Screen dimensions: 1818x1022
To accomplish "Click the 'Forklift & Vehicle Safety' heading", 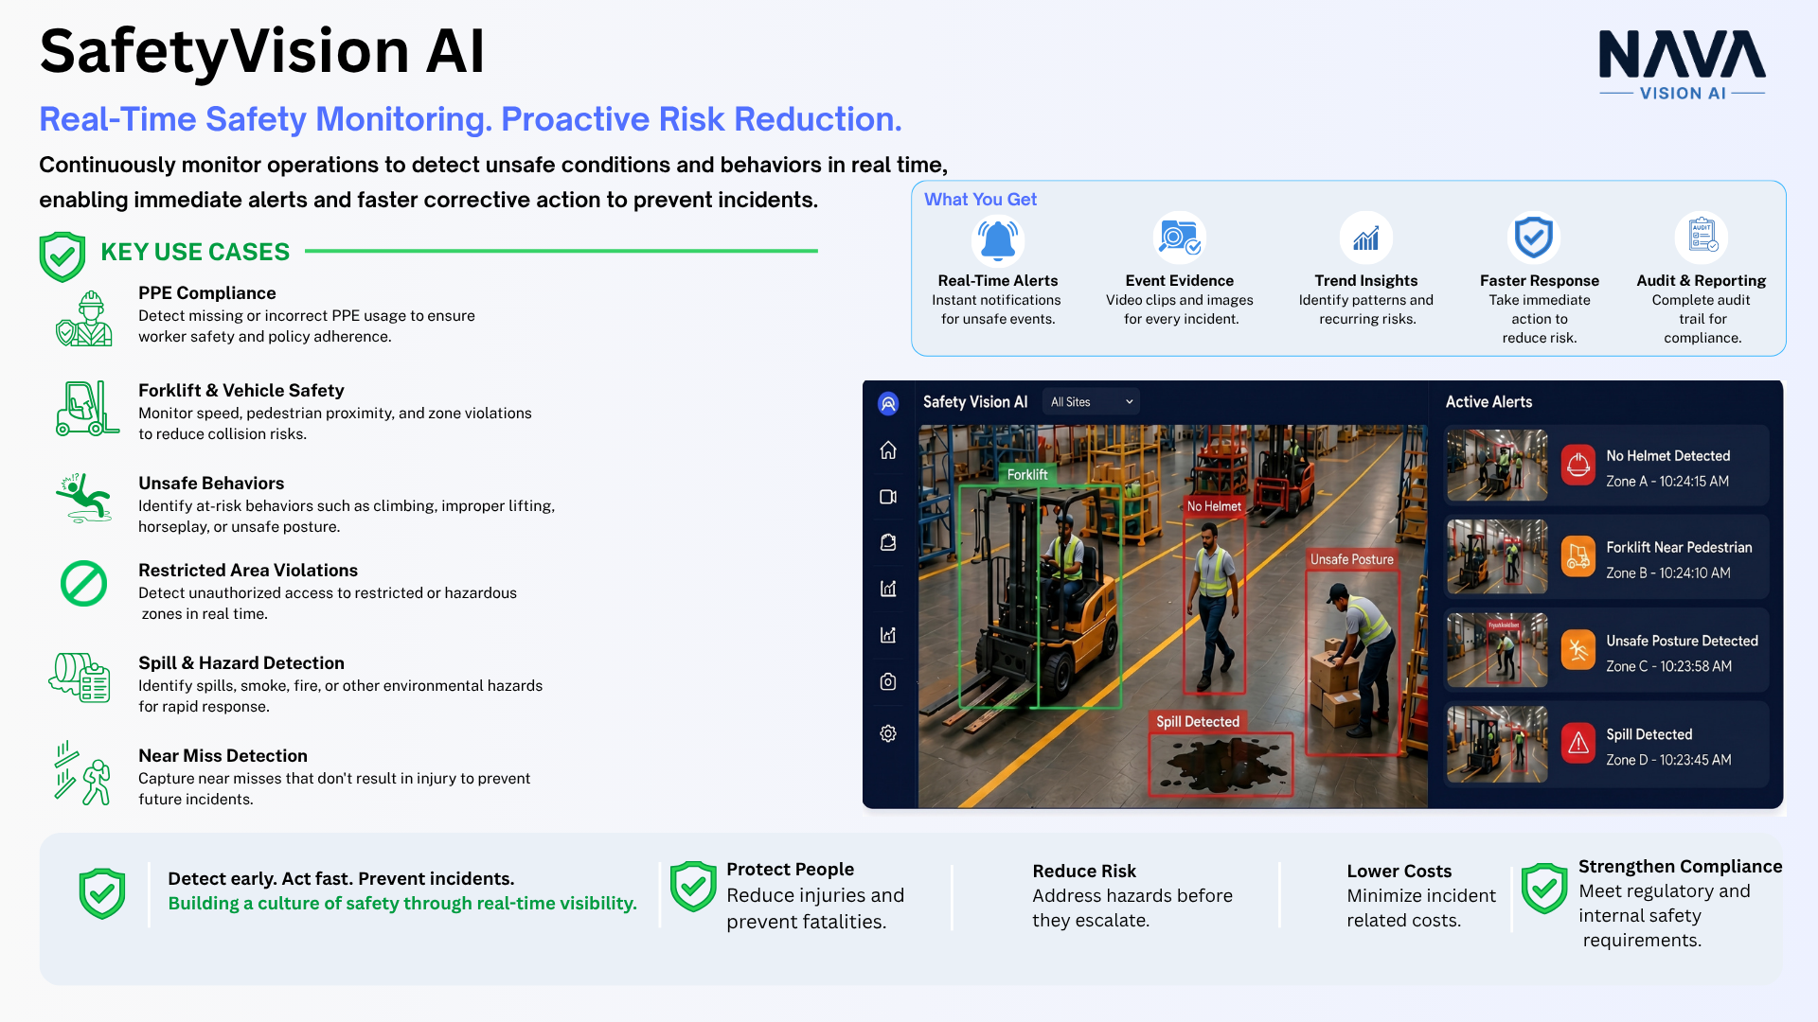I will point(241,391).
